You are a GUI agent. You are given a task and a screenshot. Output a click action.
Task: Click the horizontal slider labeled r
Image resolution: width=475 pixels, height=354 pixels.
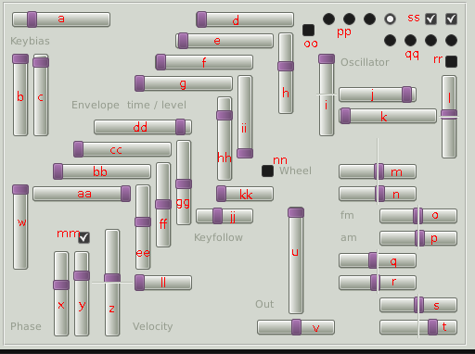(378, 283)
